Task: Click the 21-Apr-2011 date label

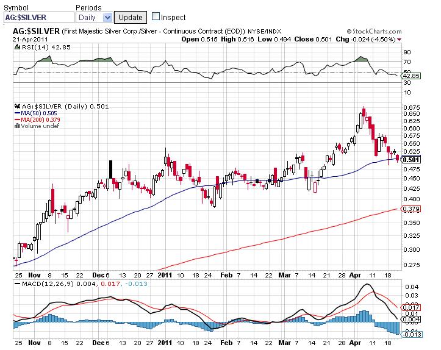Action: pos(30,39)
